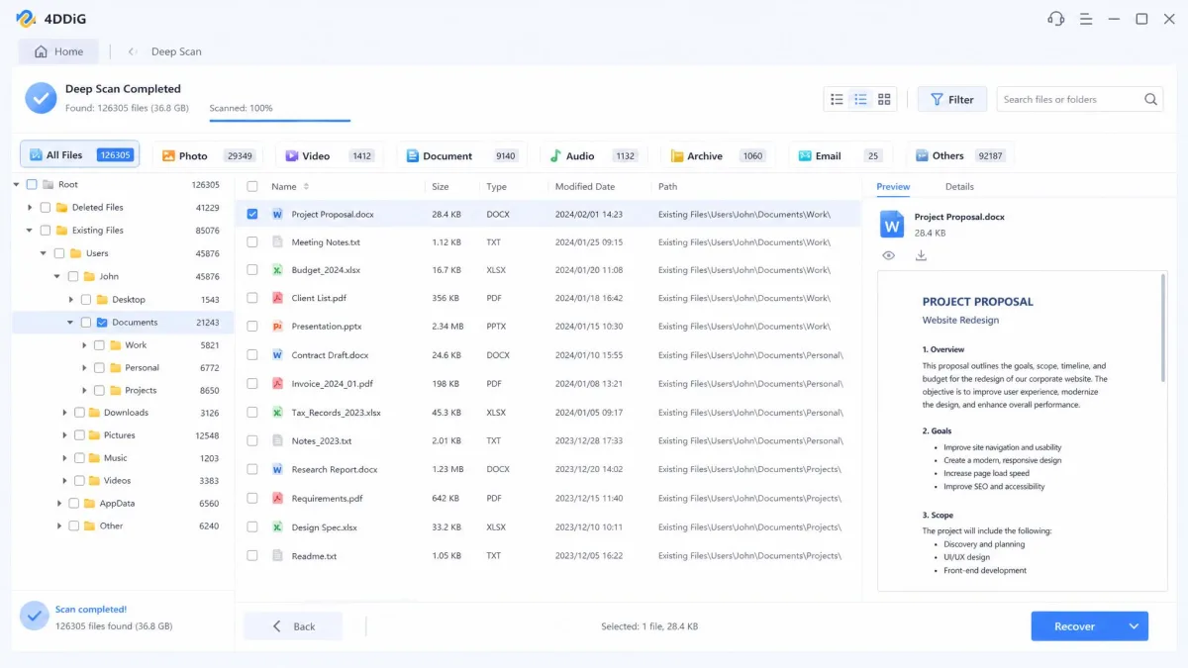Click the Deep Scan Completed checkmark icon
Screen dimensions: 1188x668
click(x=41, y=97)
